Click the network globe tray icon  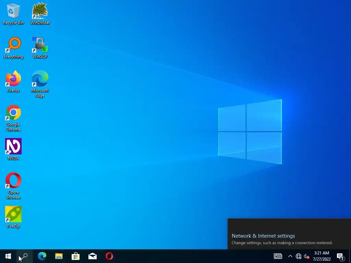299,256
